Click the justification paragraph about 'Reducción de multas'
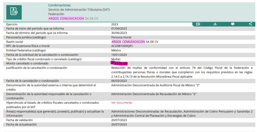 pos(182,72)
